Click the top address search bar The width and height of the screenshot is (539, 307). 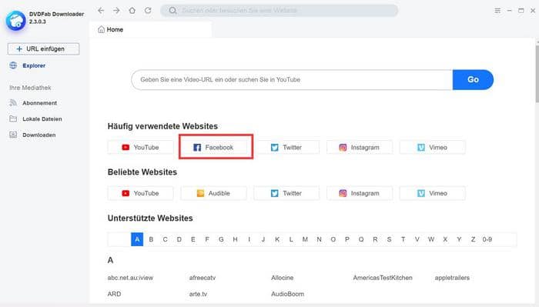point(279,10)
